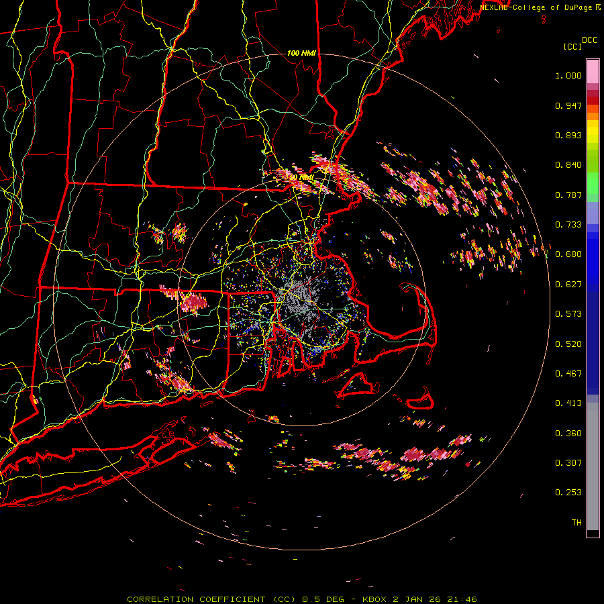This screenshot has height=604, width=604.
Task: Select the 0.467 scale value
Action: 568,374
